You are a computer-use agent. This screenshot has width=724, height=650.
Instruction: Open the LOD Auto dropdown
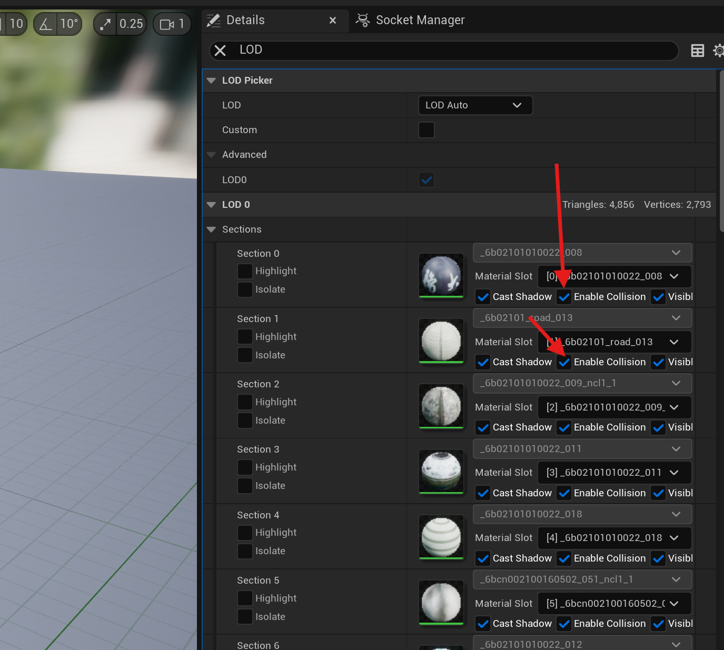(475, 105)
